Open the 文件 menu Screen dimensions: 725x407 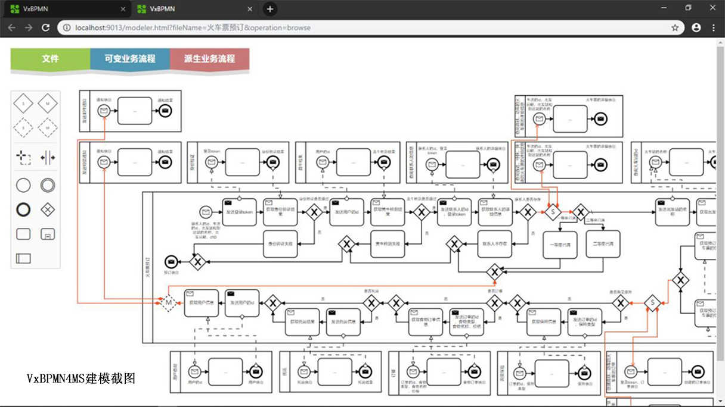50,59
